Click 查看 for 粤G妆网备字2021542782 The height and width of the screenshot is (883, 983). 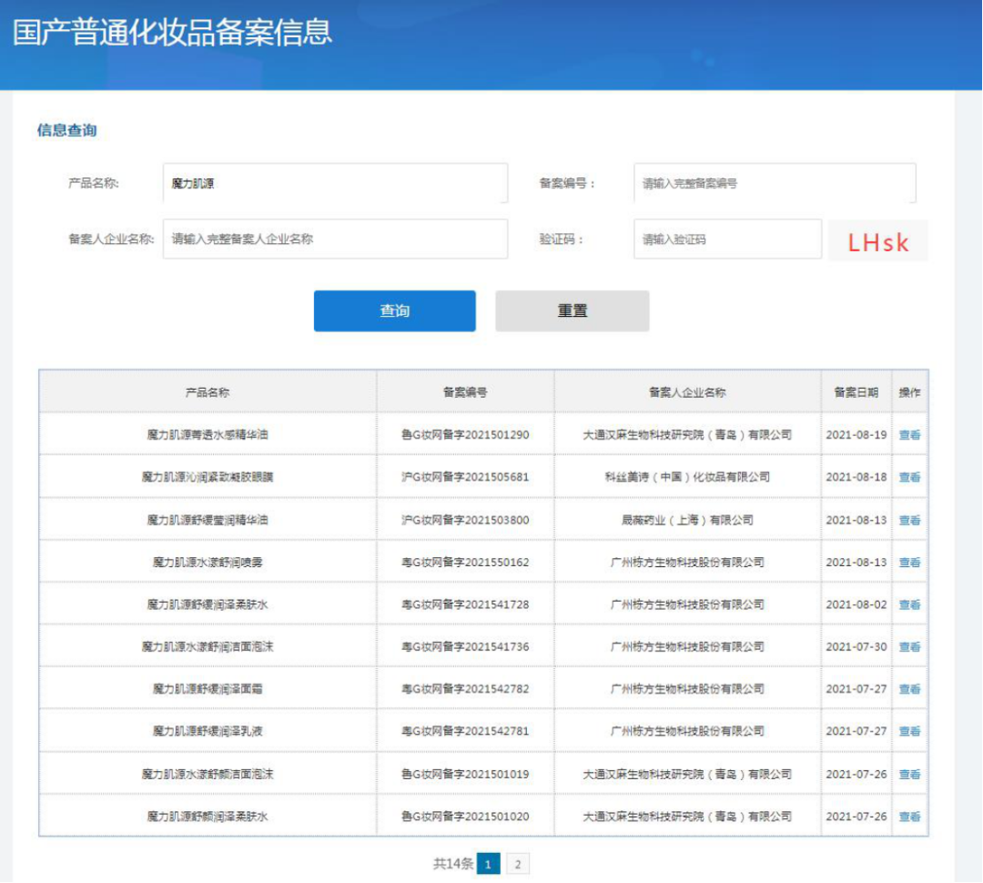tap(909, 689)
